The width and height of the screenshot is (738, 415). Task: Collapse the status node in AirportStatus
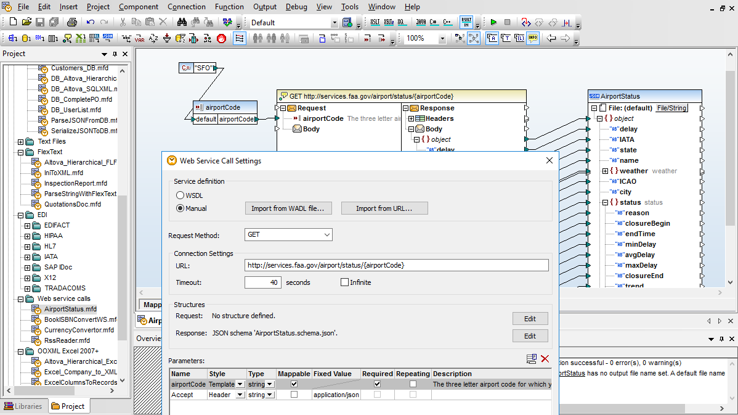[x=606, y=202]
